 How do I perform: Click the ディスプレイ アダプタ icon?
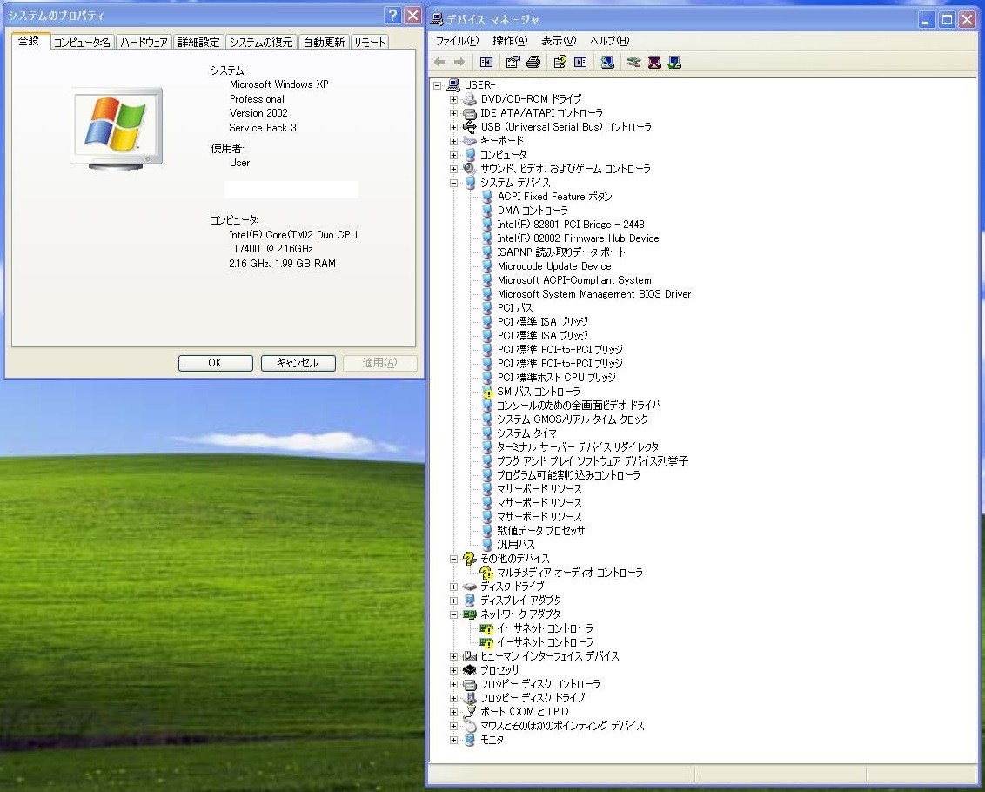coord(469,601)
